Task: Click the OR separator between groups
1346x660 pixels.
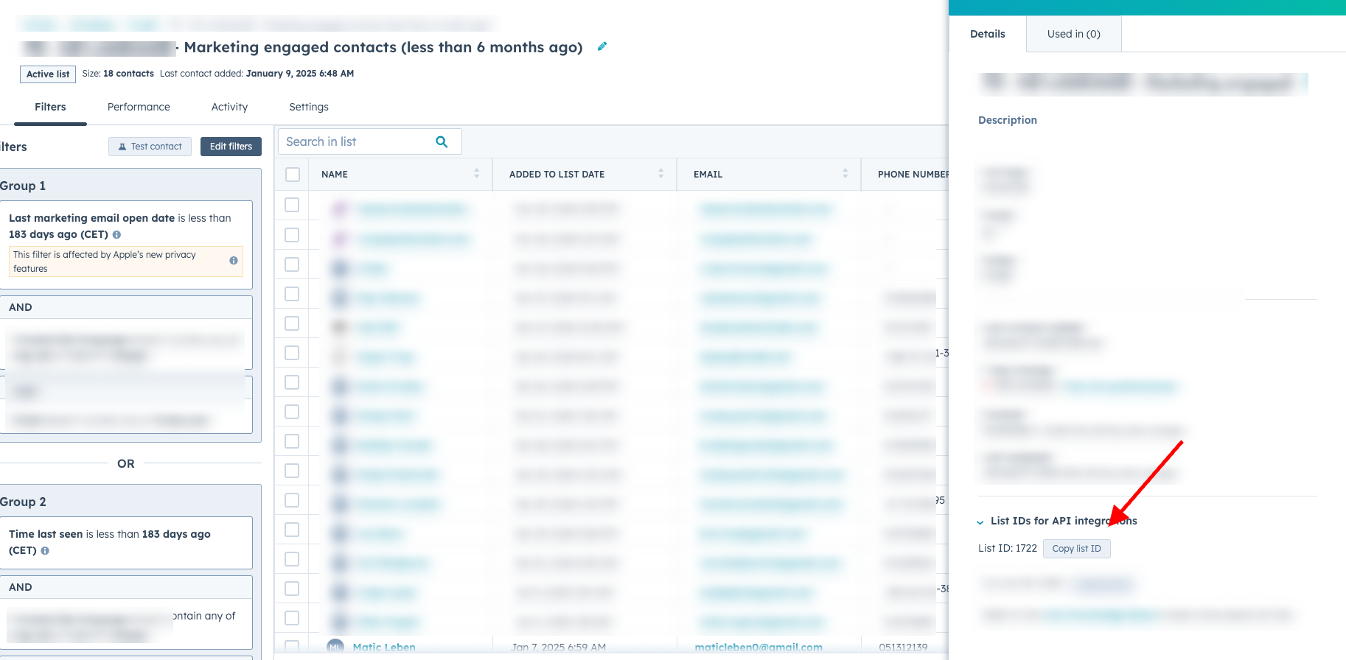Action: pyautogui.click(x=126, y=463)
